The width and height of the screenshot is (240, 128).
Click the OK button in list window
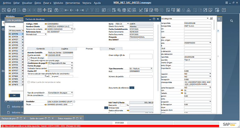[x=14, y=95]
